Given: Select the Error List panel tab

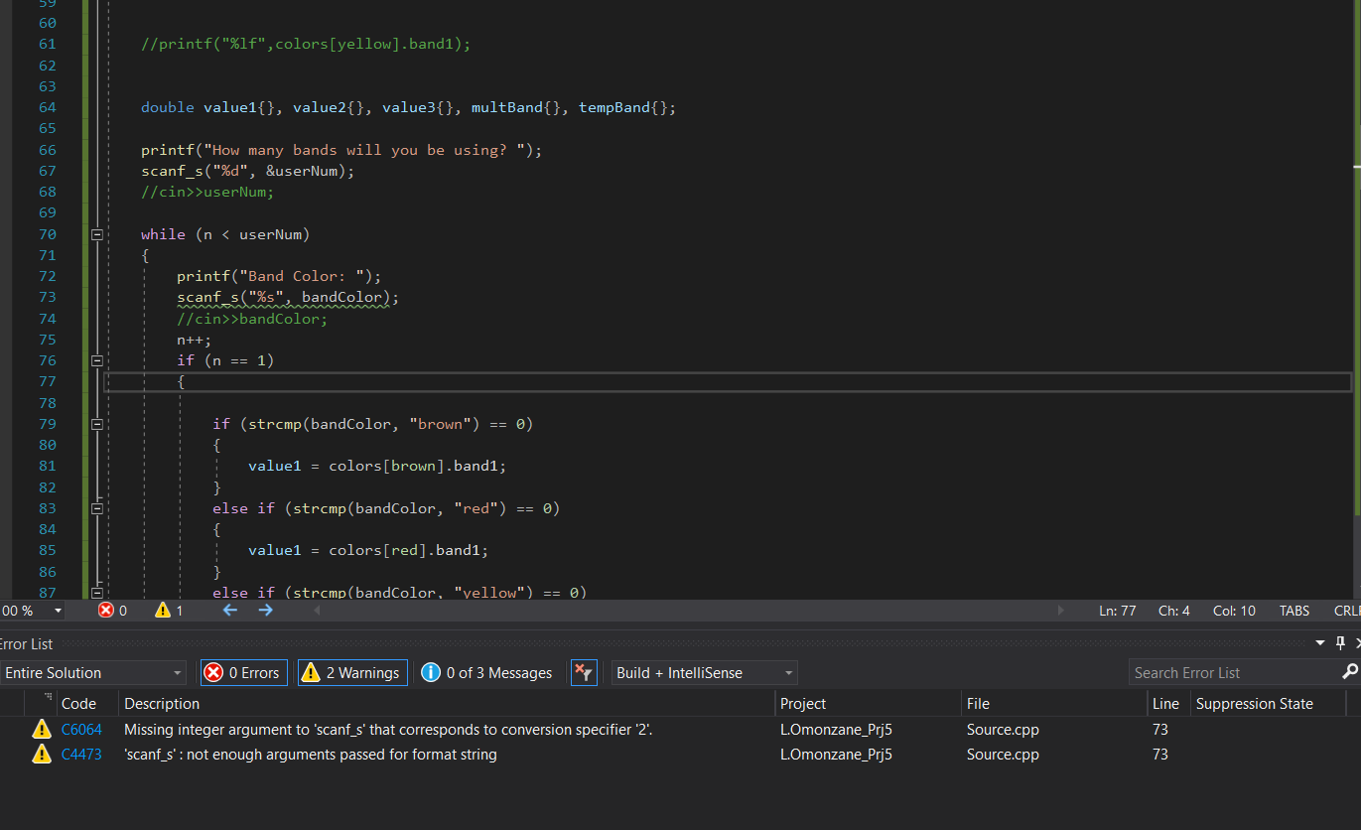Looking at the screenshot, I should 27,643.
